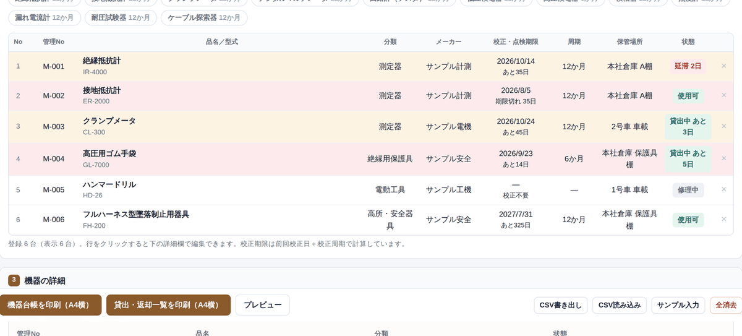Click 貸出・返却一覧を印刷（A4横） button

[168, 305]
